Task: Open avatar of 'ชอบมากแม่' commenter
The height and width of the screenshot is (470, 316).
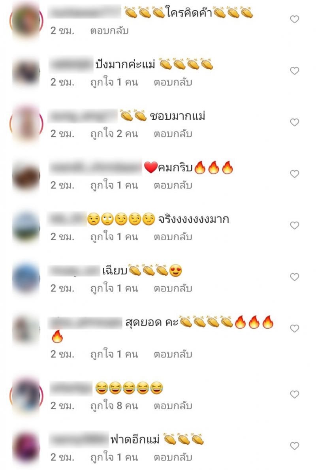Action: click(x=26, y=124)
